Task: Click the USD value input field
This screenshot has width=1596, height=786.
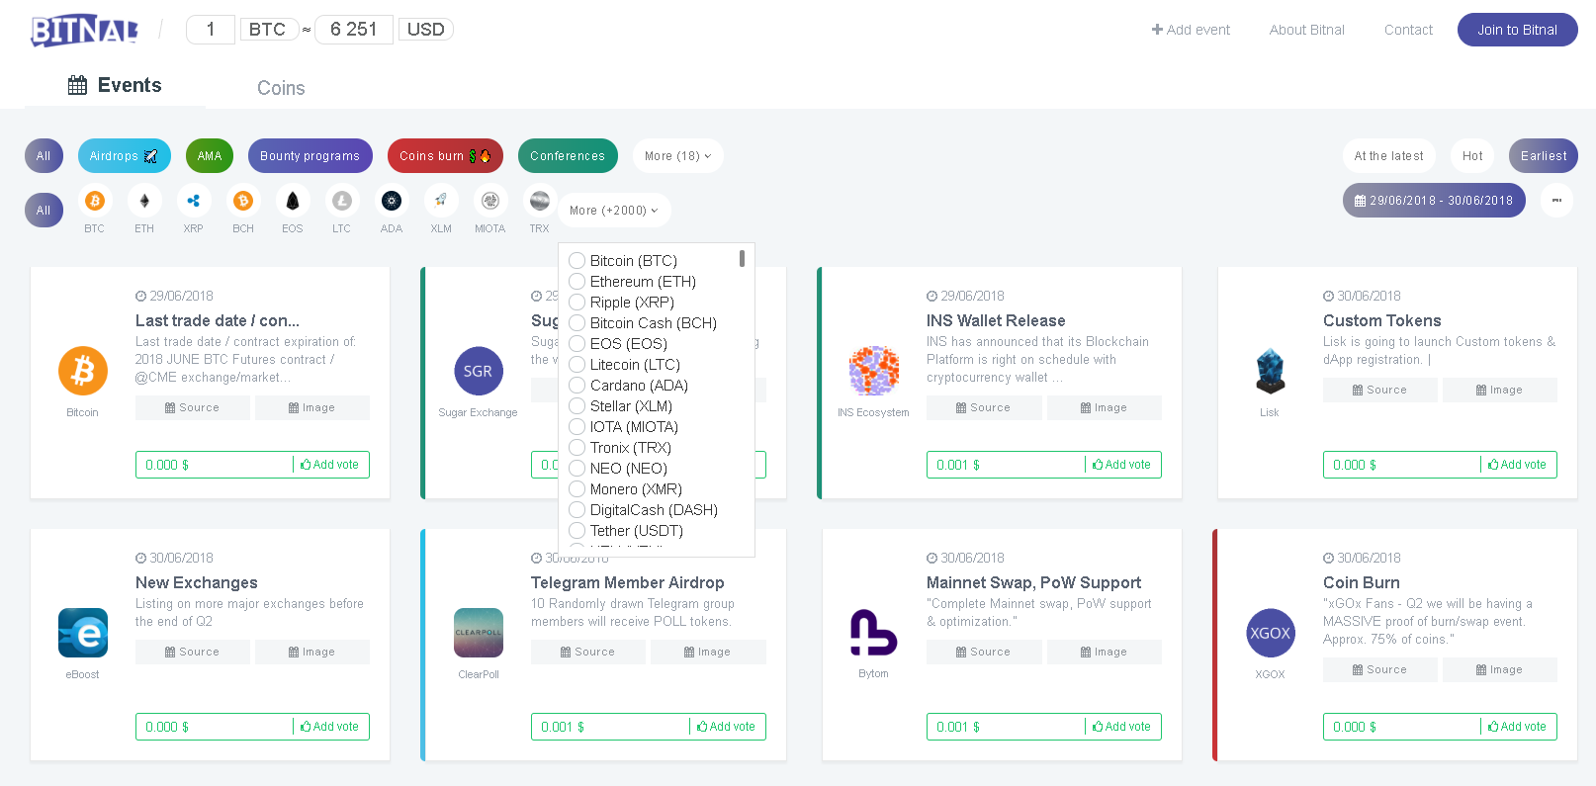Action: coord(354,30)
